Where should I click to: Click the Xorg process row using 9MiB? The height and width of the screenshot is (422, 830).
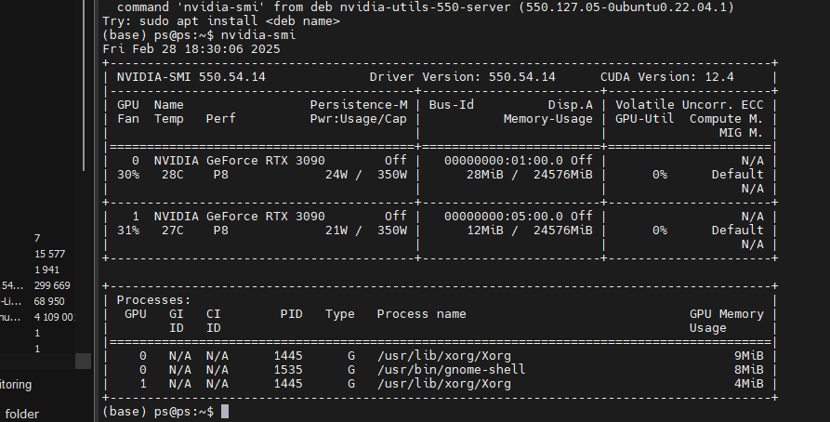(x=441, y=356)
